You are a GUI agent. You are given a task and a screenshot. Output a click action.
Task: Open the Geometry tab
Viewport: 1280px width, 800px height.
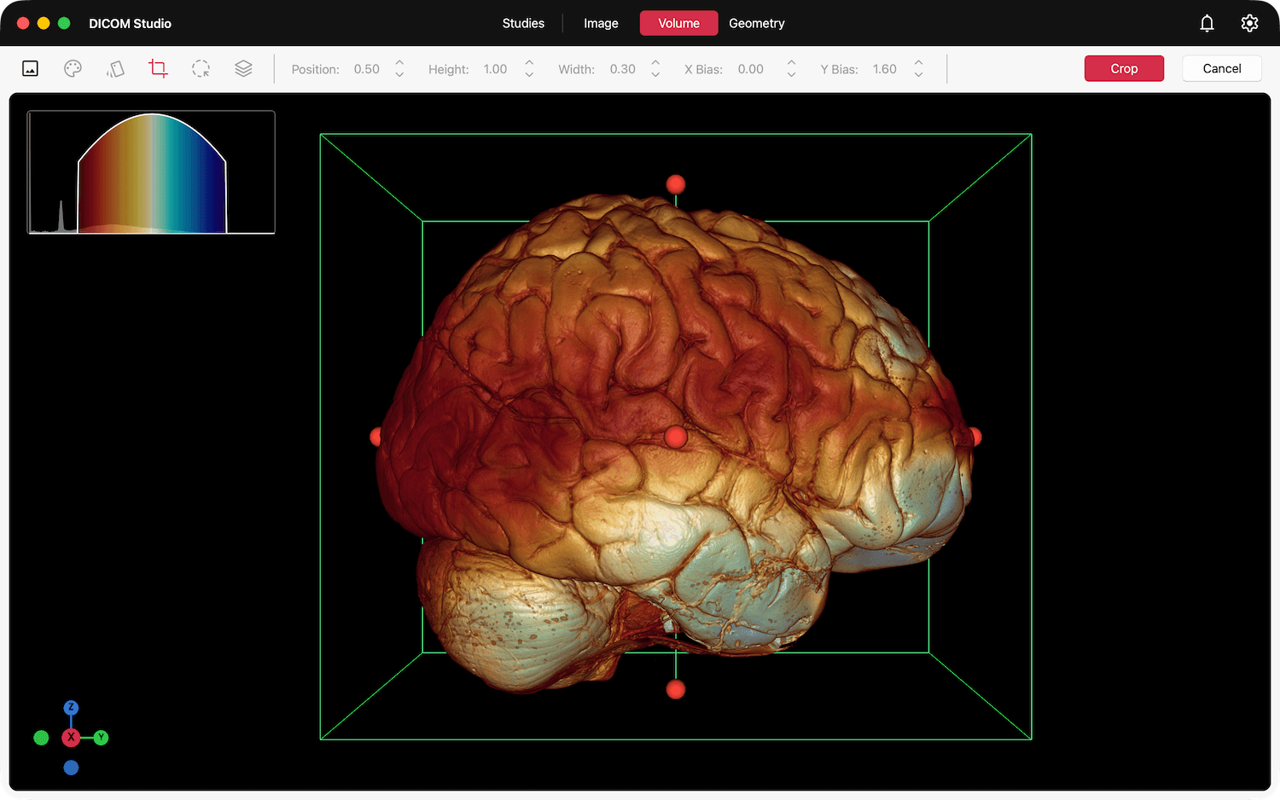pyautogui.click(x=757, y=23)
